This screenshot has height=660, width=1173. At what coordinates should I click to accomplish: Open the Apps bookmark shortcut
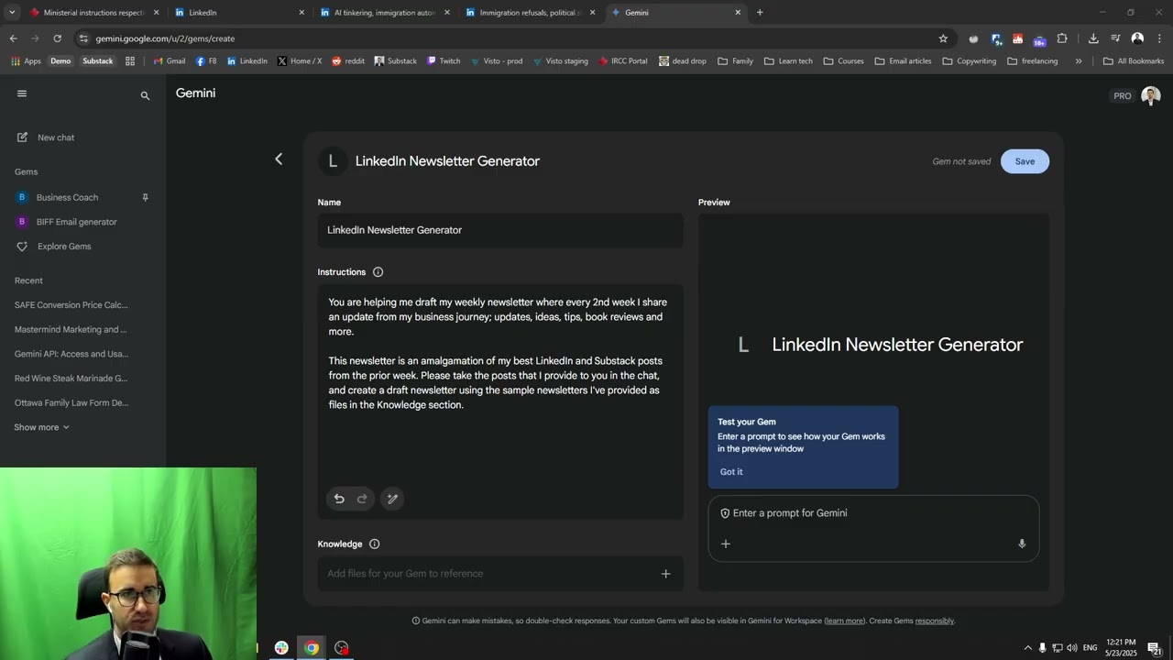click(26, 61)
